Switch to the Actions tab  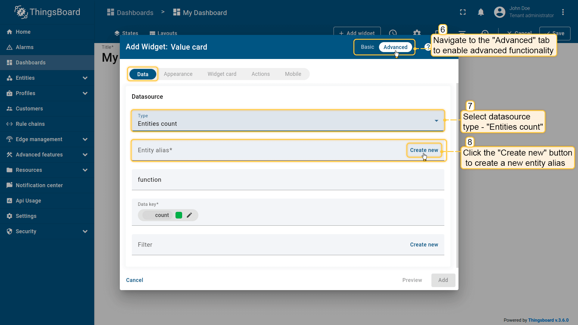(260, 74)
